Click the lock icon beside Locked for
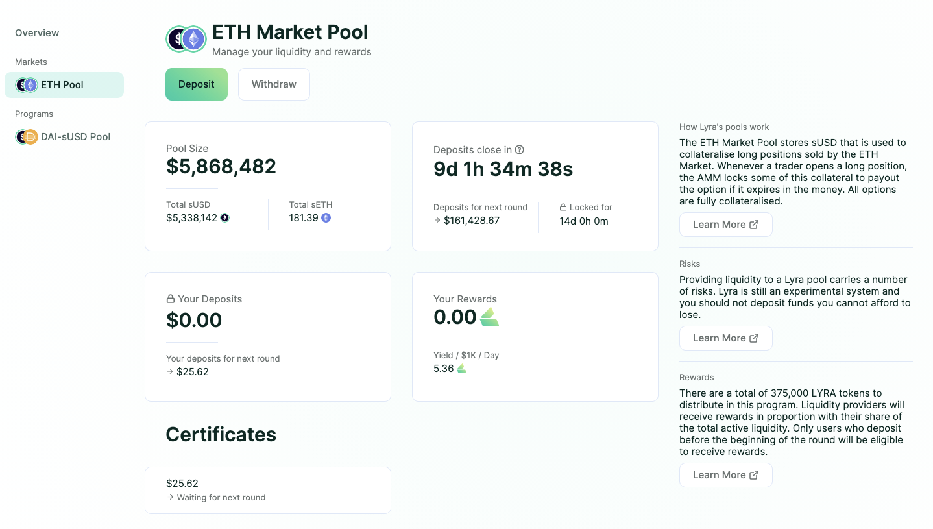This screenshot has width=933, height=529. 563,208
